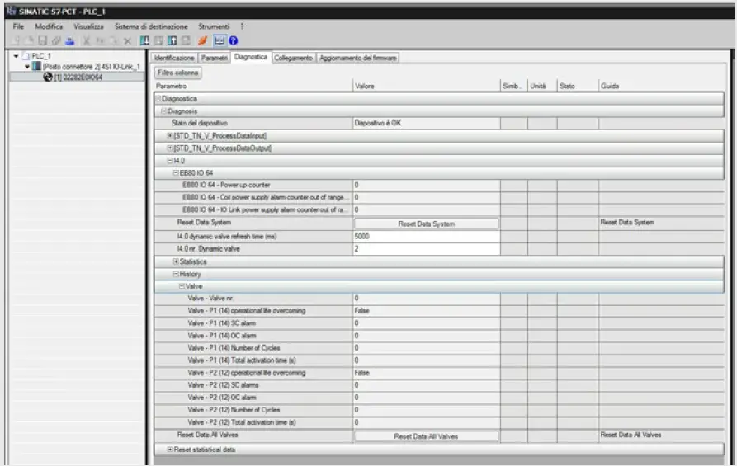Image resolution: width=737 pixels, height=466 pixels.
Task: Open the Strumenti menu
Action: (x=214, y=26)
